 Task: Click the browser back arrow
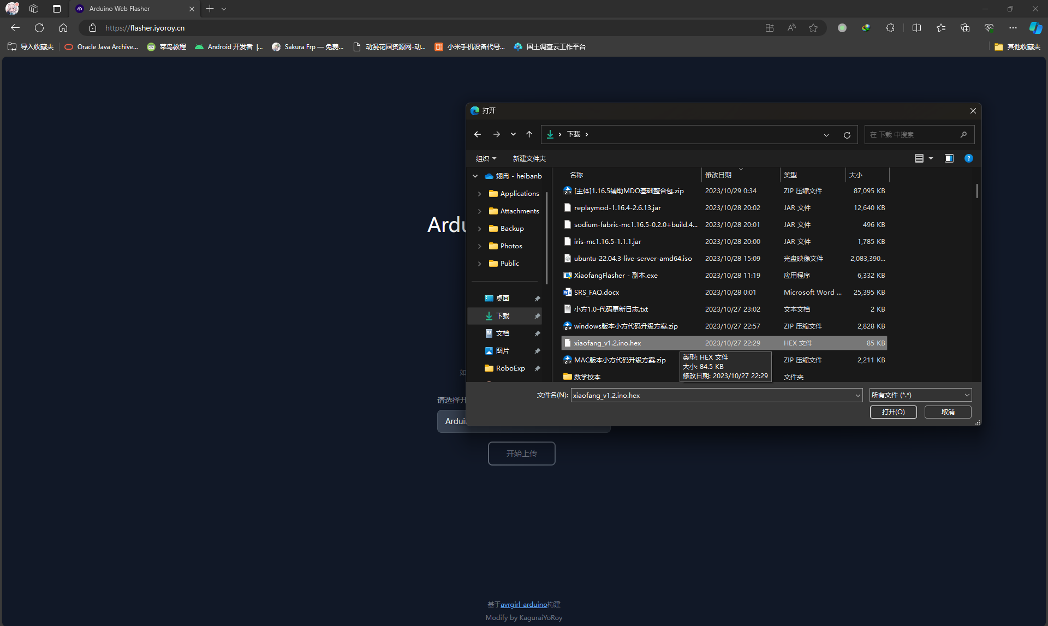pyautogui.click(x=15, y=28)
